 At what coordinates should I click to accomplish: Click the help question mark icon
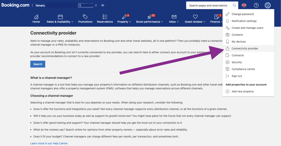point(256,5)
